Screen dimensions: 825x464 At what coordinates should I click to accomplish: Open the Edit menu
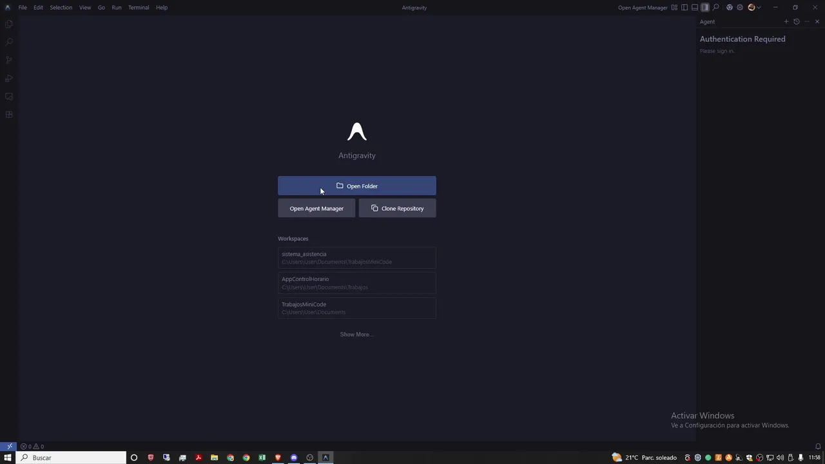(38, 7)
